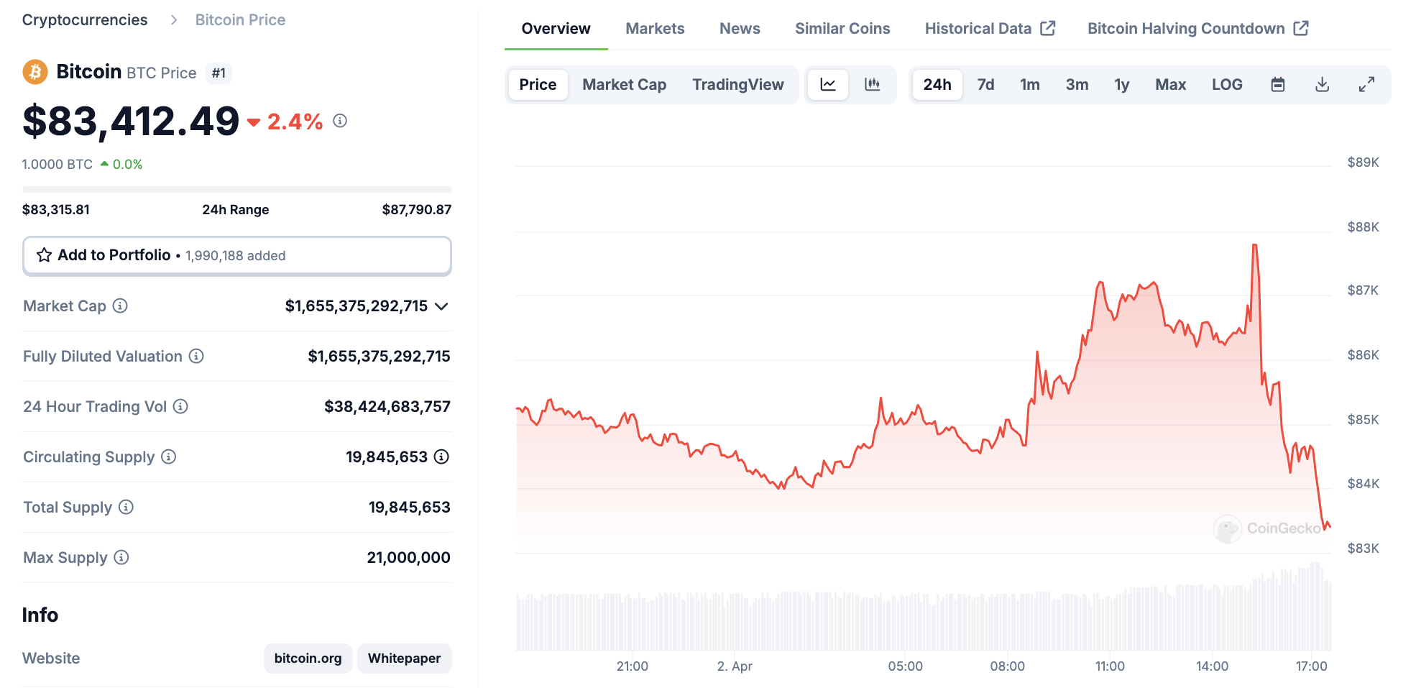
Task: Click the info icon beside Circulating Supply value
Action: coord(442,457)
